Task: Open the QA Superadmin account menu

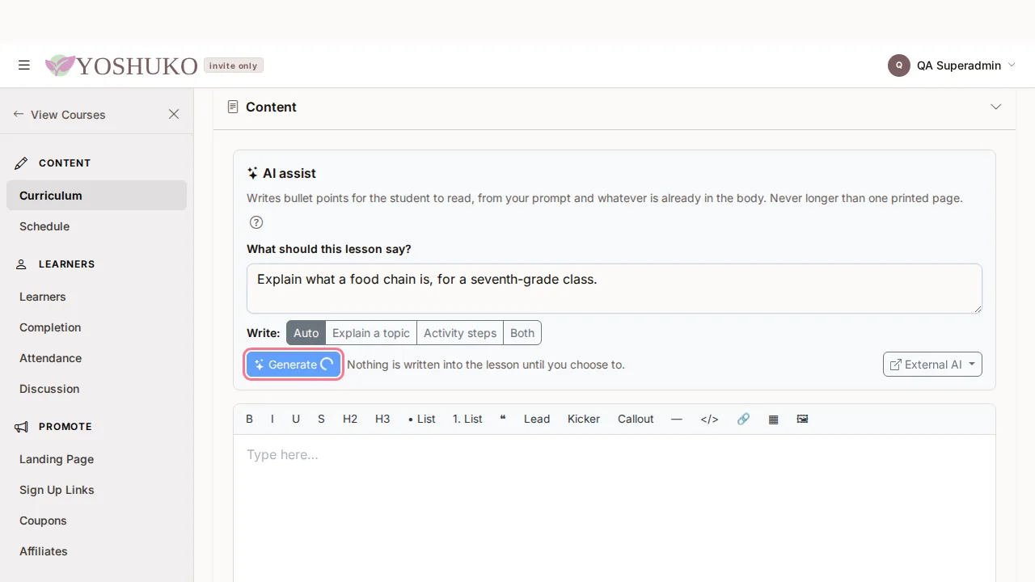Action: (x=952, y=65)
